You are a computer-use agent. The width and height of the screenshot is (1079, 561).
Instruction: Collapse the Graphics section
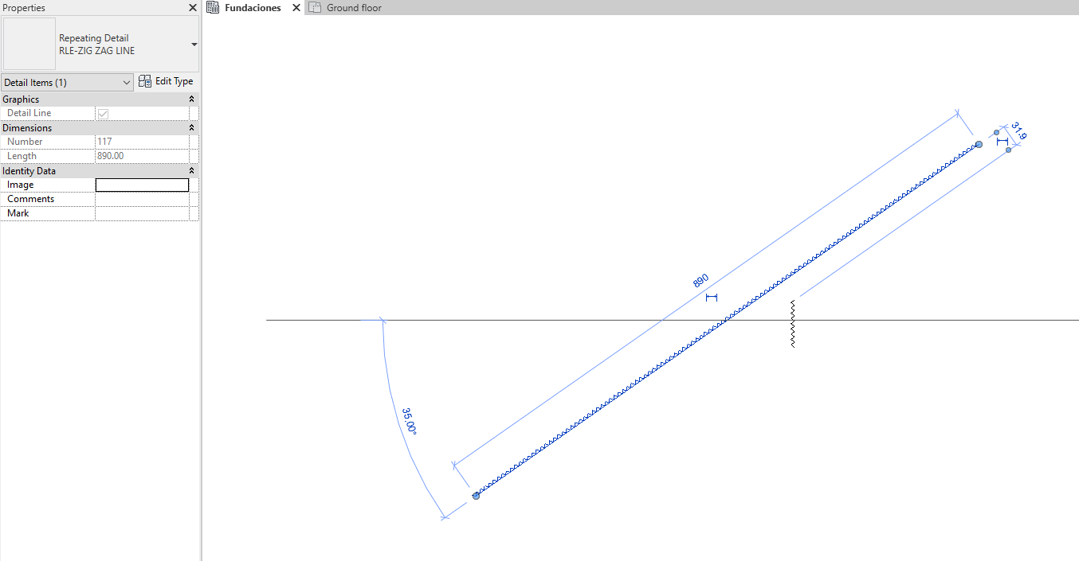(x=191, y=99)
